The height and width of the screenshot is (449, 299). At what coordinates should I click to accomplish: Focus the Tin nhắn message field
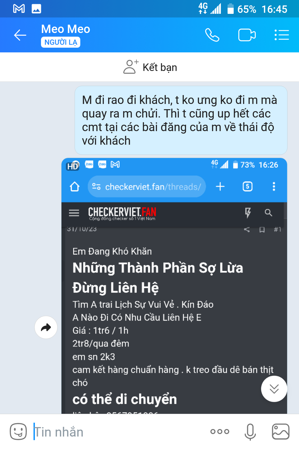(116, 432)
